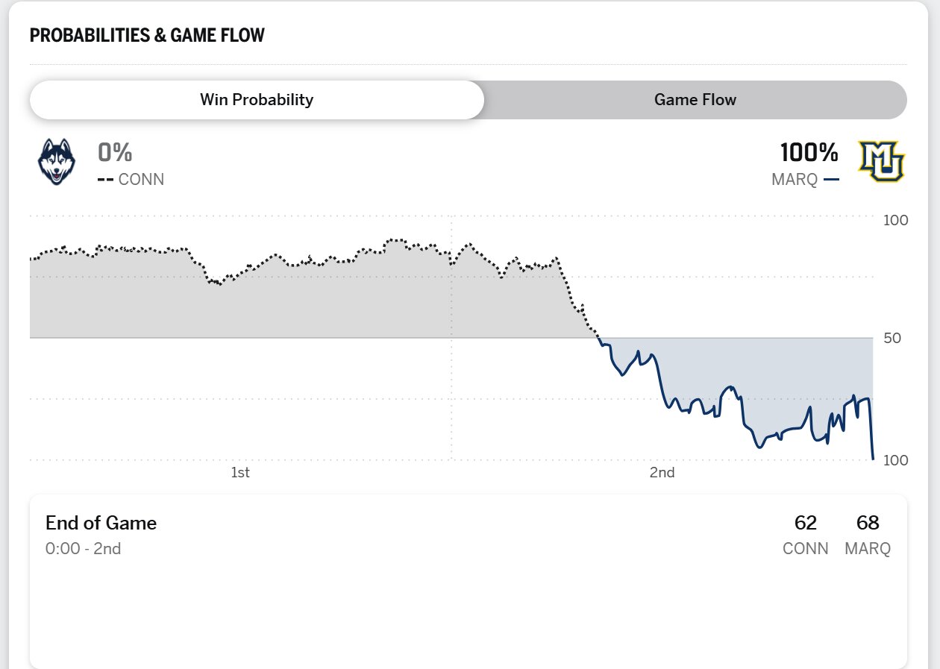Click the Probabilities & Game Flow heading
Viewport: 940px width, 669px height.
(147, 35)
